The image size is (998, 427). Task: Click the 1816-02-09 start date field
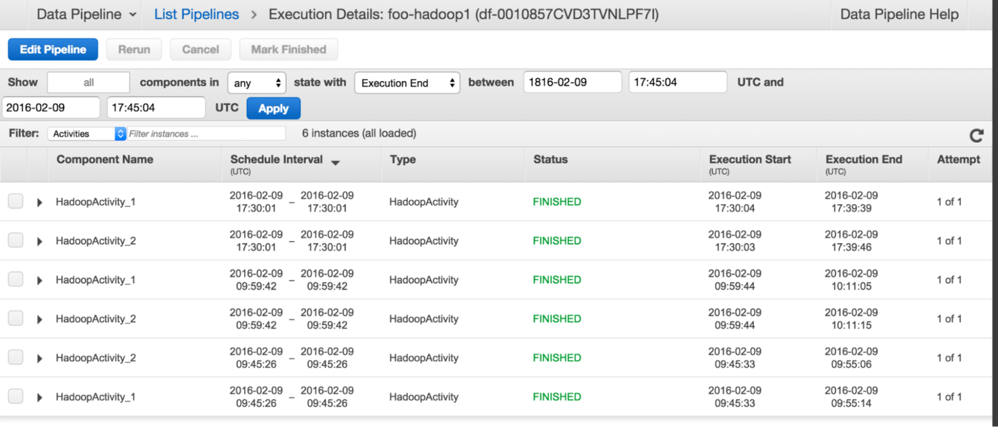click(573, 81)
